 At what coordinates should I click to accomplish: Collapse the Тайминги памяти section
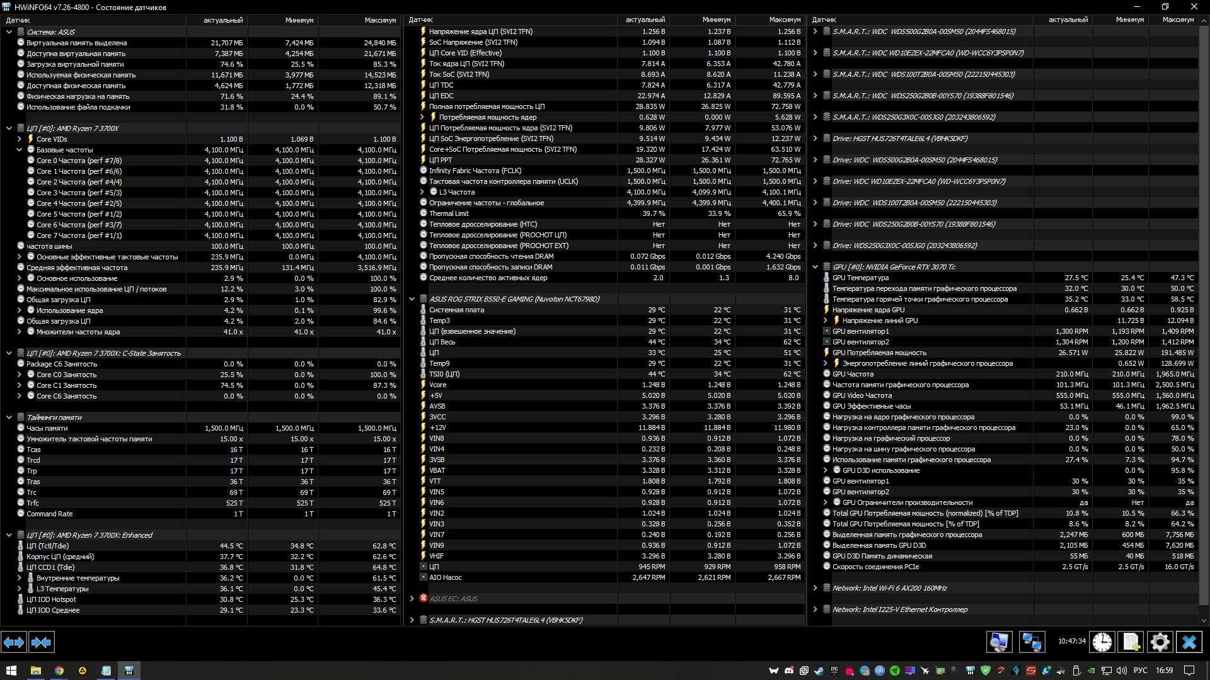click(9, 417)
